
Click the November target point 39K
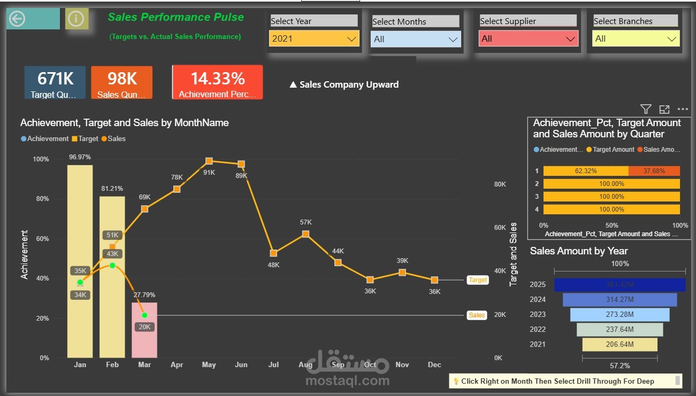pos(402,273)
